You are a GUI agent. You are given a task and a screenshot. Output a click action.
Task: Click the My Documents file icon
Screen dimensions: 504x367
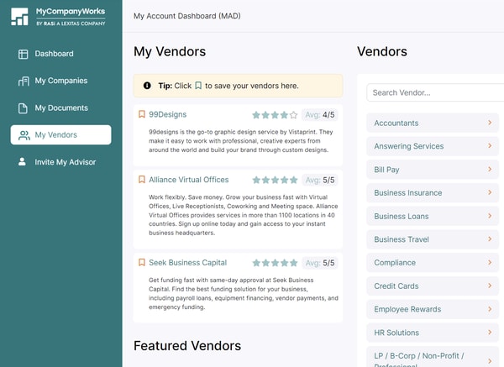coord(23,108)
